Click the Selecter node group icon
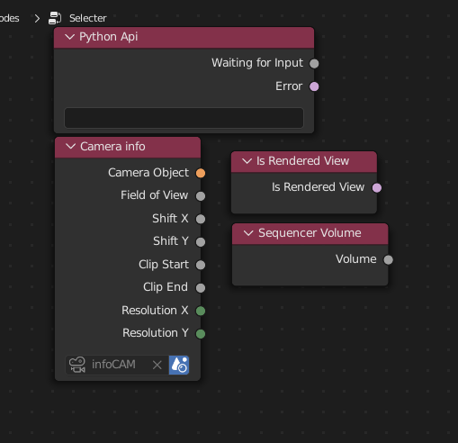The width and height of the screenshot is (458, 443). click(55, 18)
